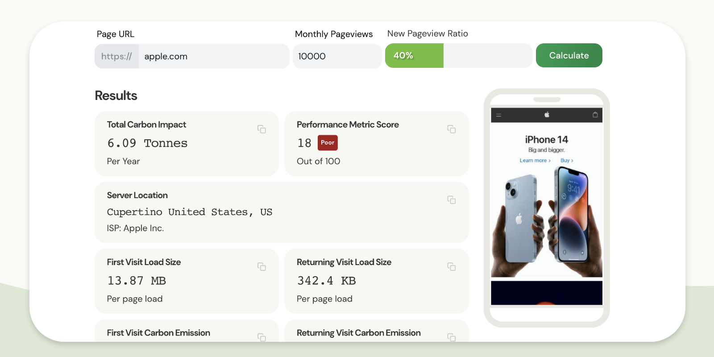Screen dimensions: 714x357
Task: Open the hamburger menu in phone preview
Action: click(499, 115)
